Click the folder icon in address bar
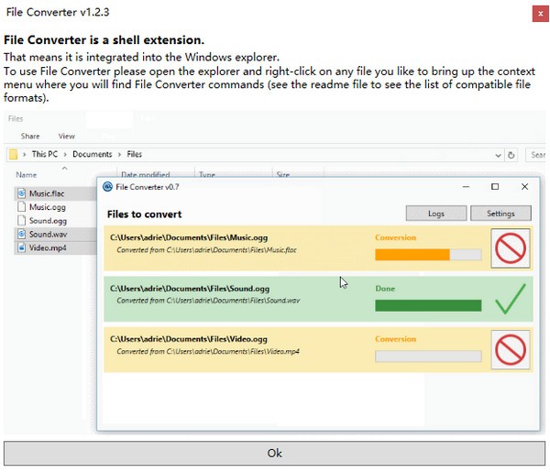 (14, 155)
